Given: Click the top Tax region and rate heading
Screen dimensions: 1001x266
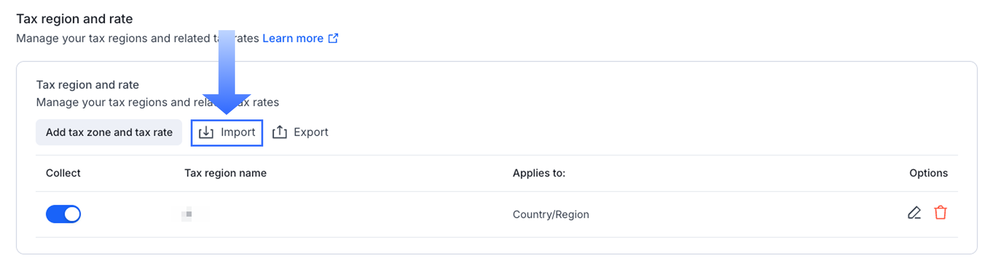Looking at the screenshot, I should (x=75, y=18).
